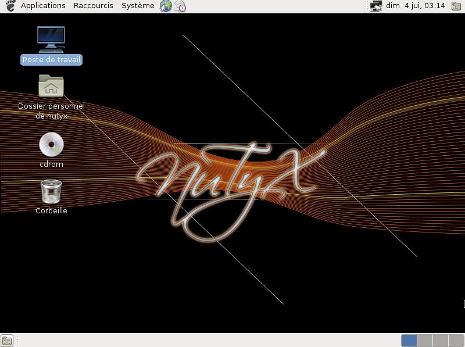Select the cdrom disc icon
This screenshot has height=347, width=465.
(51, 144)
